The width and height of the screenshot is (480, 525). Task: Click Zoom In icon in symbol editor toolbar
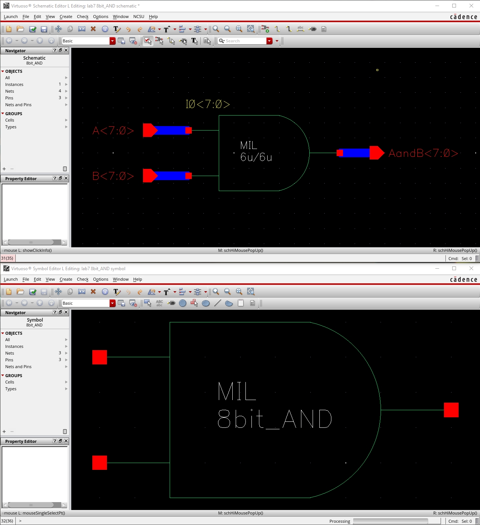216,292
